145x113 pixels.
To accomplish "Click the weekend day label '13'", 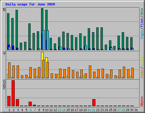I will point(59,110).
